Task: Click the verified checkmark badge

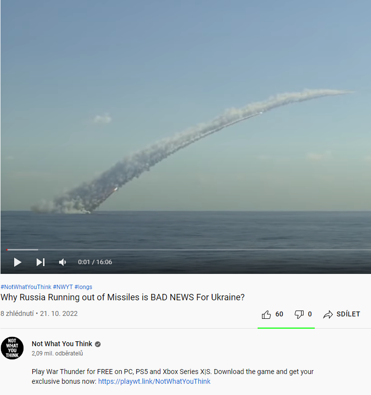Action: (x=98, y=344)
